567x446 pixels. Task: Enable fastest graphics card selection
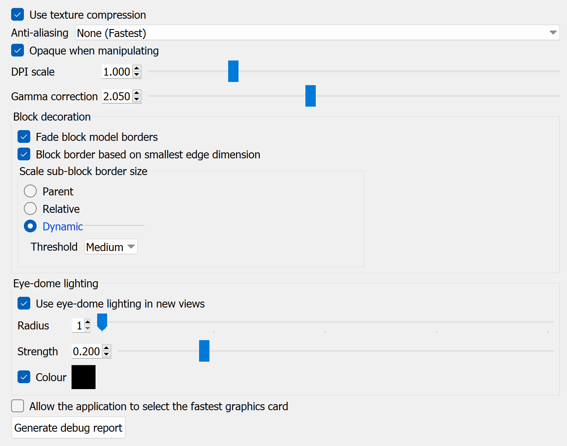click(x=18, y=406)
